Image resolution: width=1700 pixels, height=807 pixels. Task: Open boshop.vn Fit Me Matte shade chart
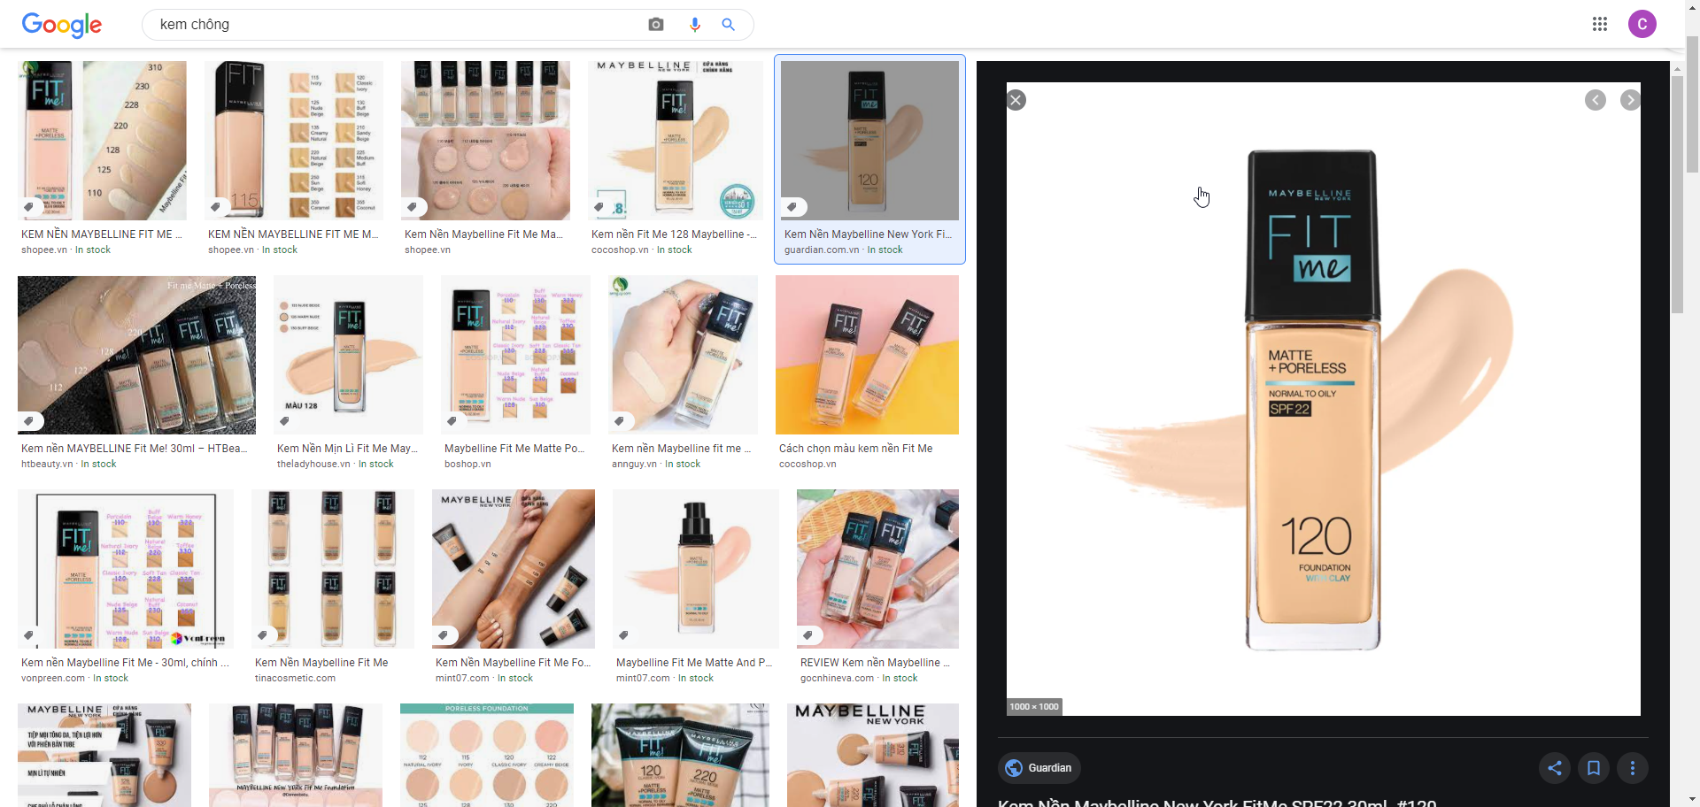pyautogui.click(x=515, y=355)
